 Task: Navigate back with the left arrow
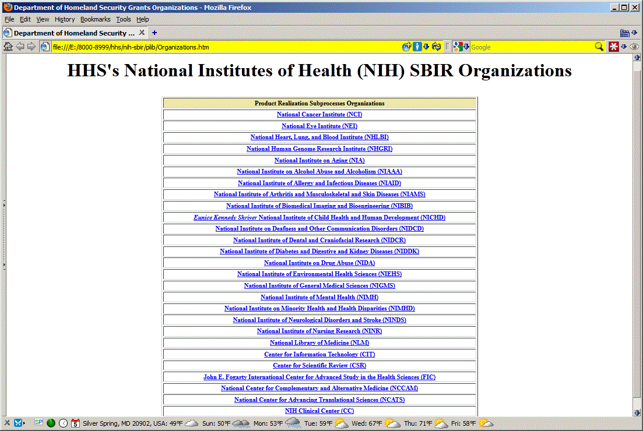[20, 47]
